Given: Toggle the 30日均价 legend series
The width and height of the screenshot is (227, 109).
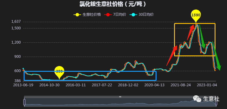Looking at the screenshot, I should [x=142, y=15].
